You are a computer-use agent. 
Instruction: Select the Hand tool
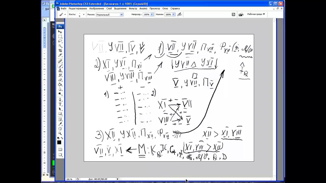pos(60,129)
